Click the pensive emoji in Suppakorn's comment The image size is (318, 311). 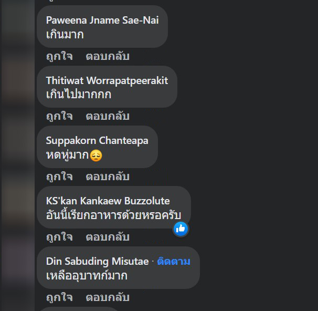point(96,155)
